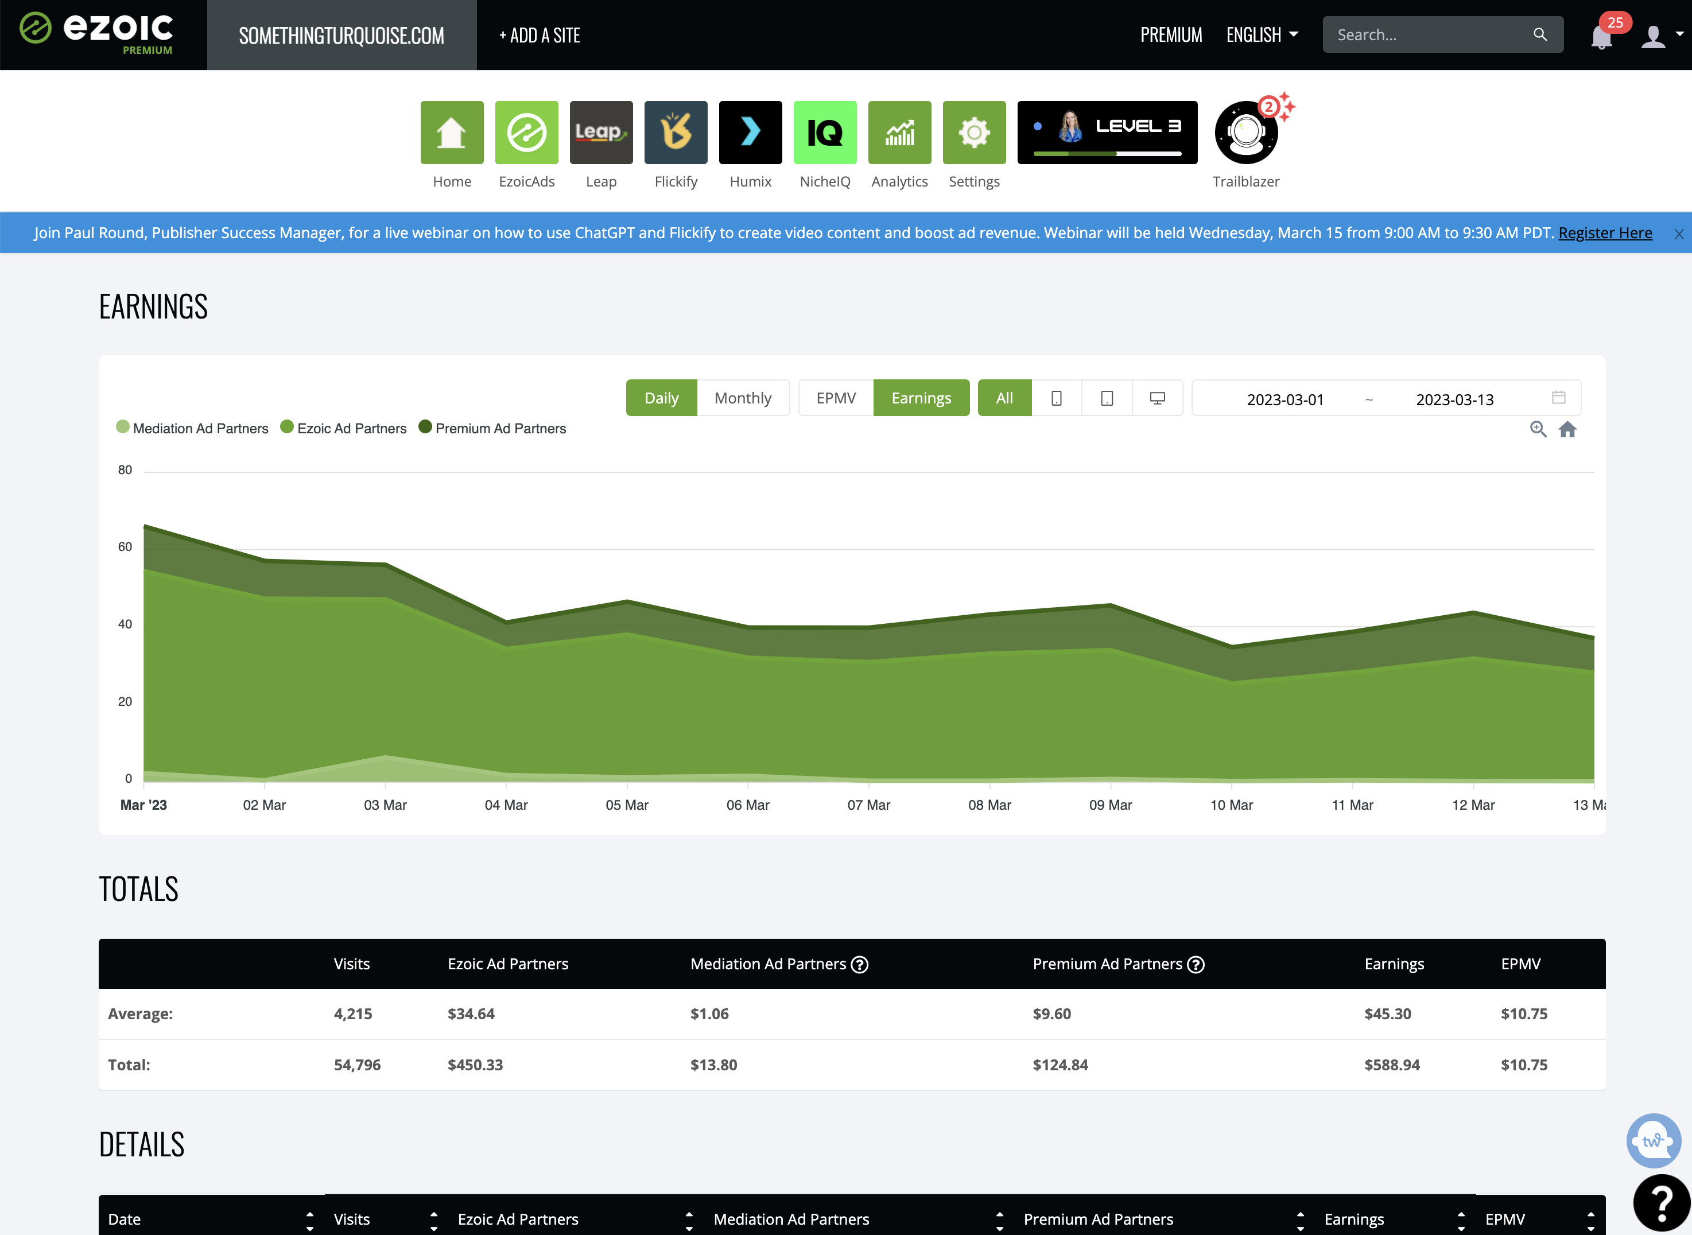
Task: Open the Mediation Ad Partners help icon
Action: [860, 964]
